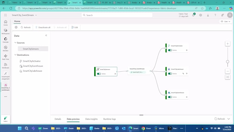Screen dimensions: 234x132
Task: Open the app launcher grid icon
Action: point(6,15)
